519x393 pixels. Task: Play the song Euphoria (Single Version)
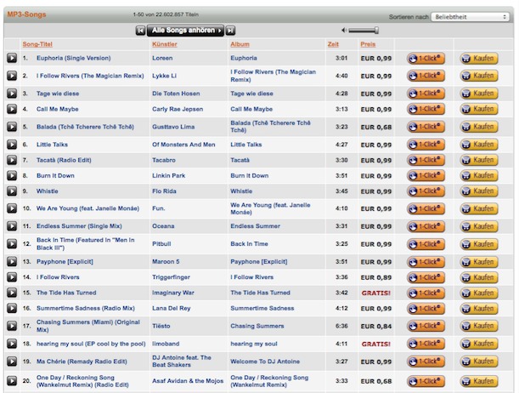(11, 59)
